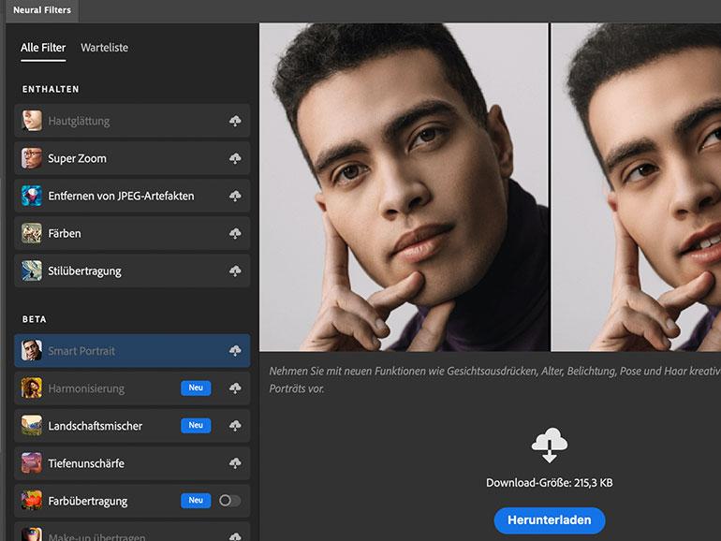
Task: Switch to the Warteliste tab
Action: point(104,48)
